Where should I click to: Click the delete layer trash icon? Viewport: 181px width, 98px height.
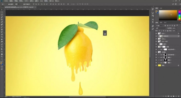click(178, 96)
